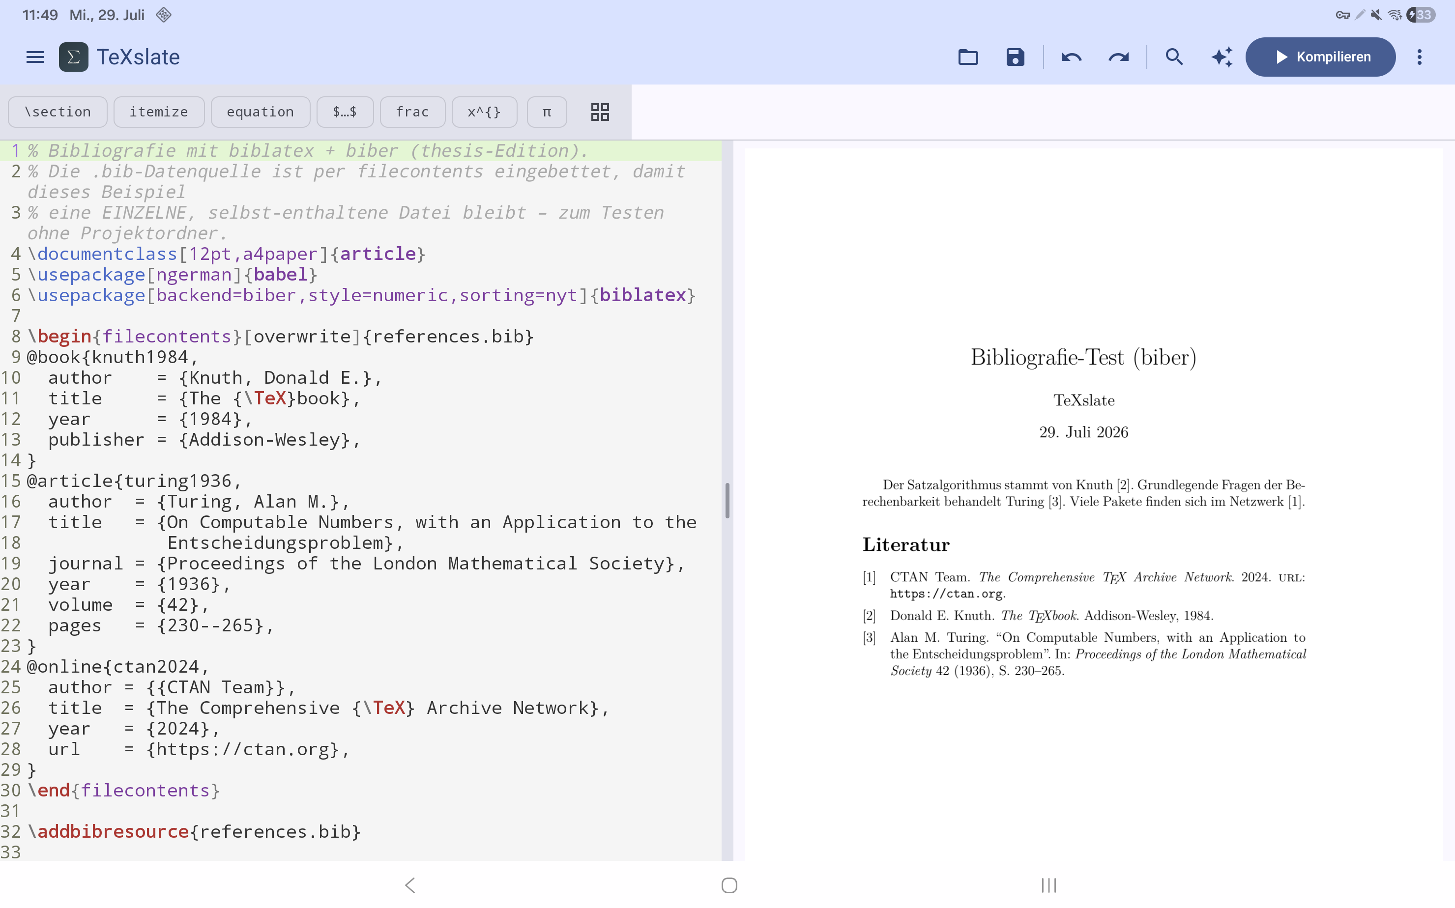This screenshot has width=1455, height=908.
Task: Click the muted sound status icon
Action: click(x=1376, y=14)
